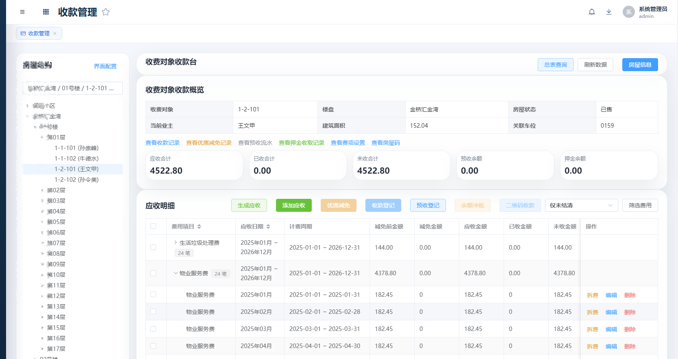The image size is (678, 359).
Task: Check the 2025年02月 物业服务费 row checkbox
Action: coord(153,311)
